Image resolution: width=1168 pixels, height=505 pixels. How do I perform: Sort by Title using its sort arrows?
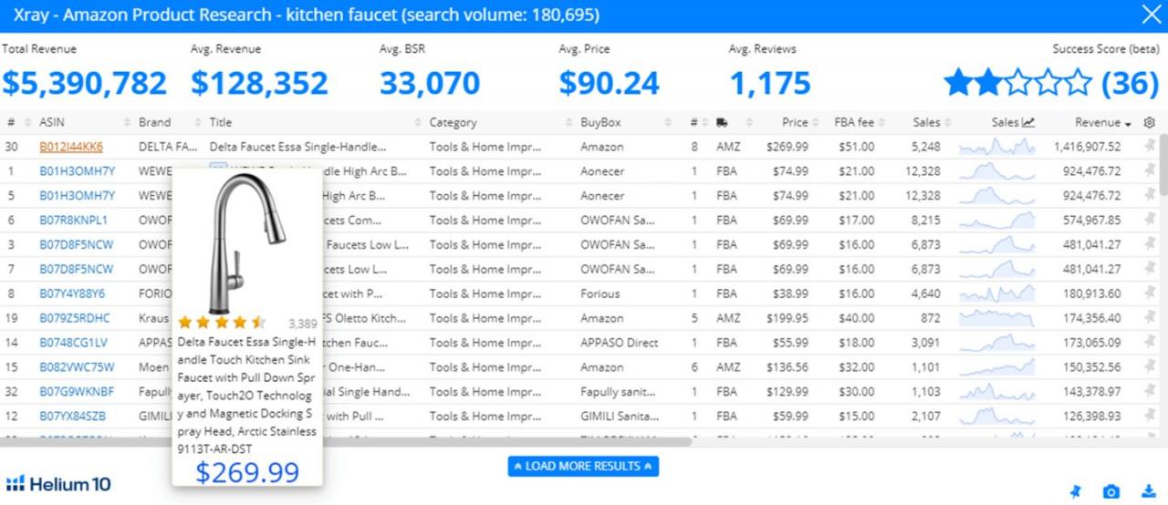click(418, 122)
